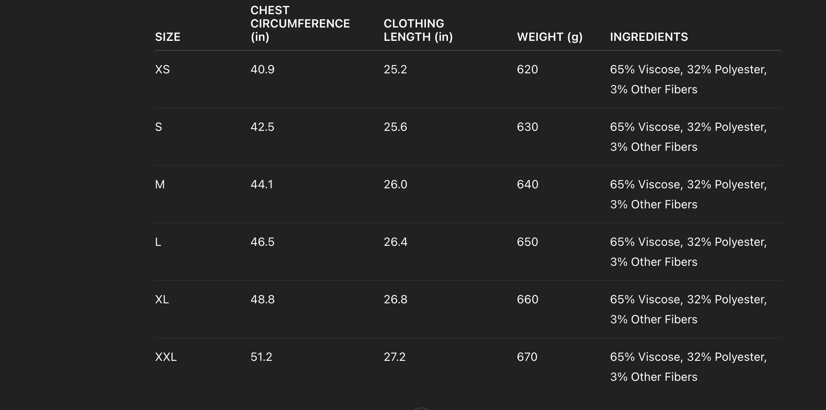Select the XS size row label
Image resolution: width=826 pixels, height=410 pixels.
click(162, 70)
